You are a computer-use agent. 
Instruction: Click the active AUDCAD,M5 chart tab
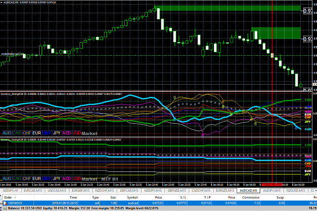pyautogui.click(x=249, y=191)
